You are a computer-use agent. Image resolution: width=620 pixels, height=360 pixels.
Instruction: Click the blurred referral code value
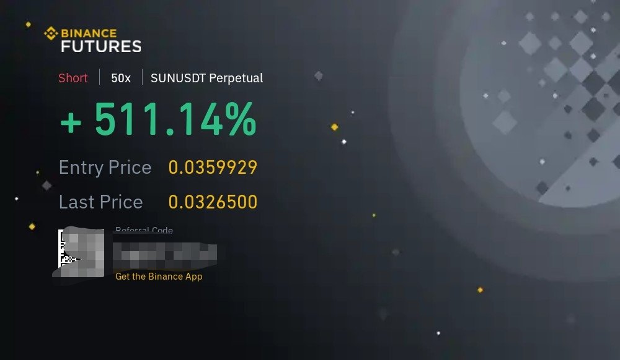click(x=165, y=256)
